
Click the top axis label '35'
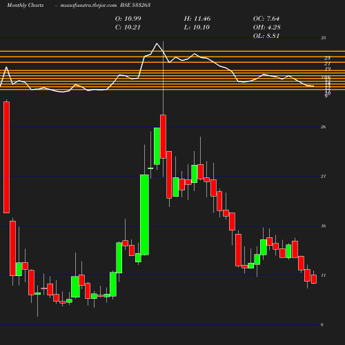[323, 38]
